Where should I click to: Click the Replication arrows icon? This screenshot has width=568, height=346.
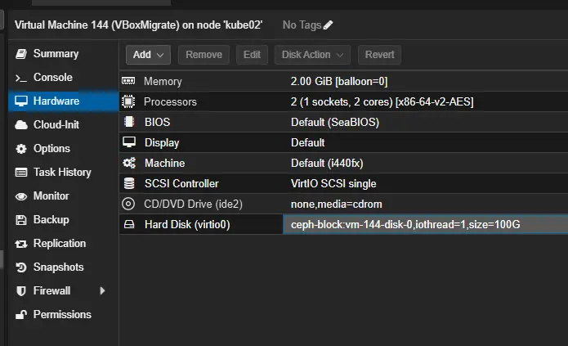[x=21, y=244]
